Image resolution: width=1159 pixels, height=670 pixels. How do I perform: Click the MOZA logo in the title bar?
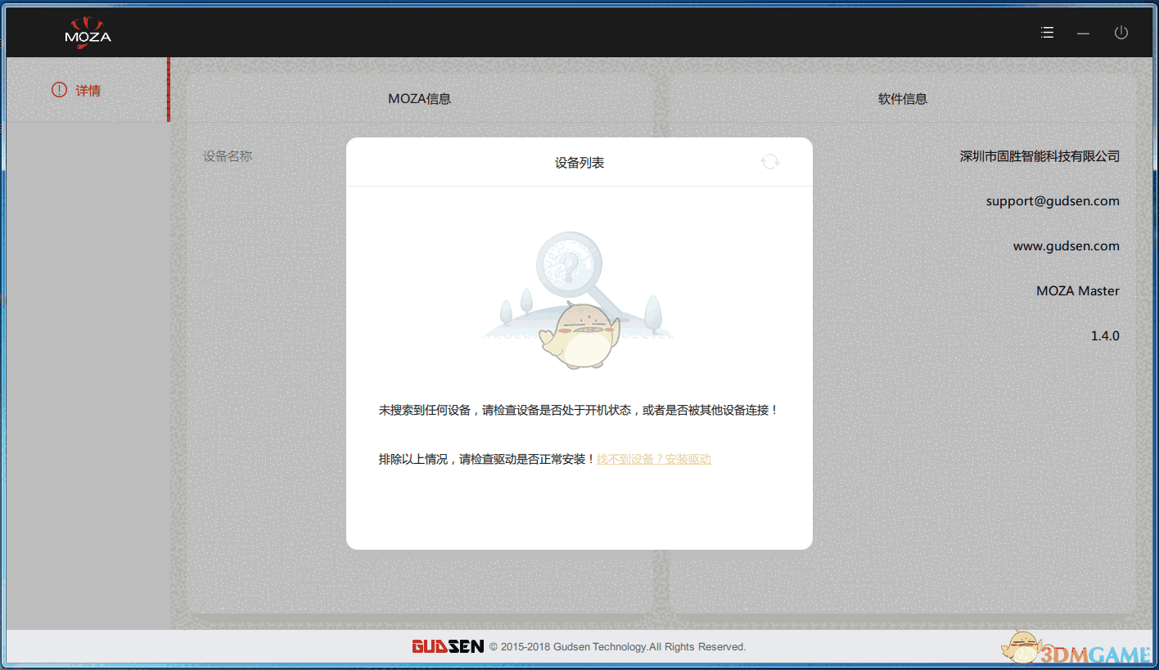(x=87, y=33)
